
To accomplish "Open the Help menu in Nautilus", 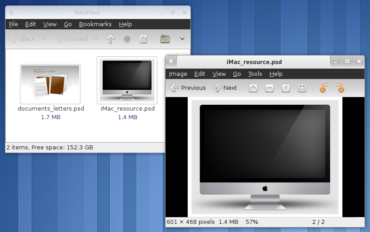I will [125, 24].
